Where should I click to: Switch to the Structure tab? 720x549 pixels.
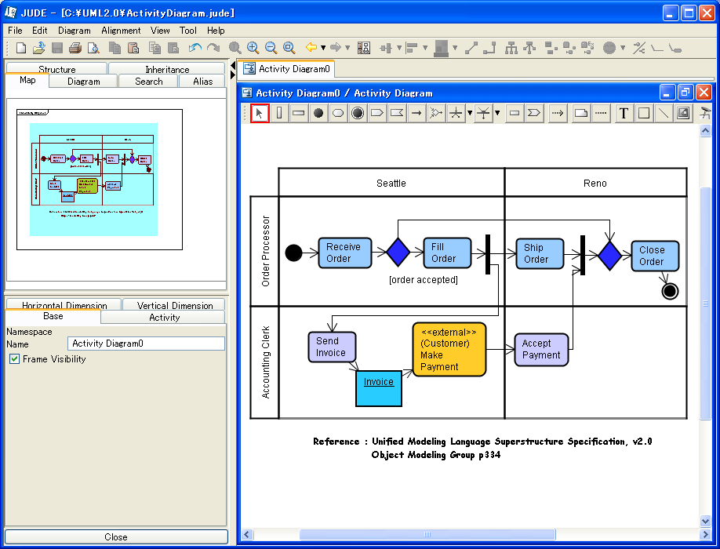point(57,68)
